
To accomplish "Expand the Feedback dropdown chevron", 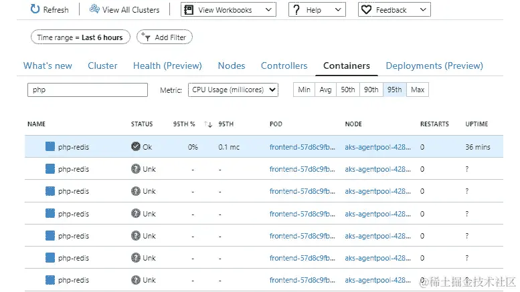I will [423, 9].
